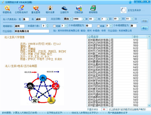Image resolution: width=151 pixels, height=115 pixels.
Task: Open second middle word position dropdown
Action: [x=111, y=26]
